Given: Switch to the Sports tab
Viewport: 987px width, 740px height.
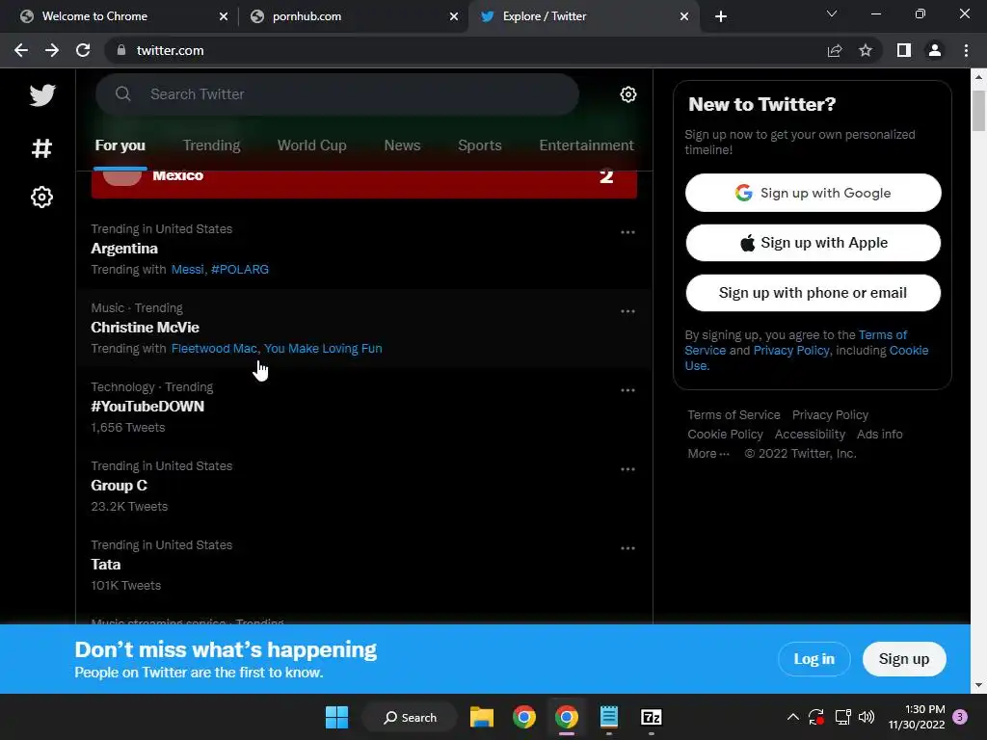Looking at the screenshot, I should pos(480,145).
